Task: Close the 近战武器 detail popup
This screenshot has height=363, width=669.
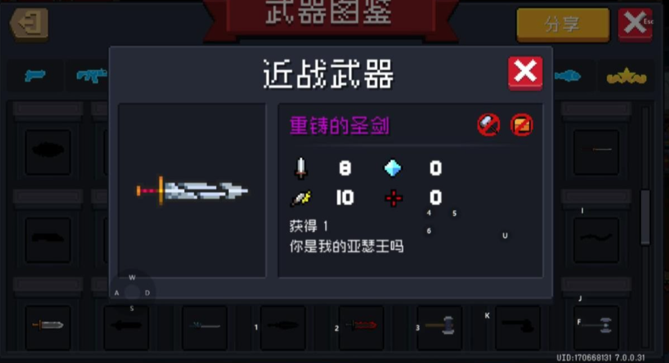Action: [525, 73]
